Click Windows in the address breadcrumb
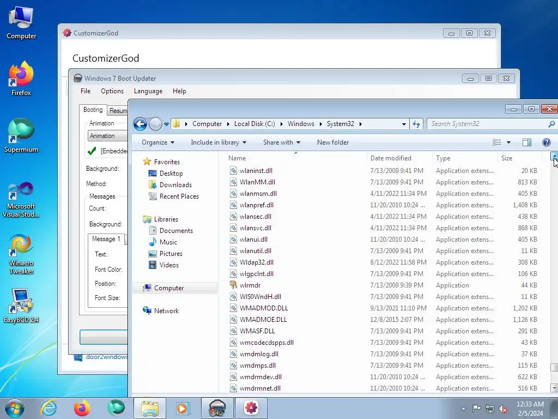This screenshot has height=419, width=558. click(x=301, y=124)
